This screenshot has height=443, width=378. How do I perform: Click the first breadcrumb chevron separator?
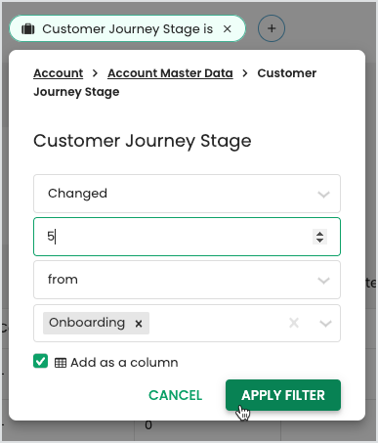95,73
